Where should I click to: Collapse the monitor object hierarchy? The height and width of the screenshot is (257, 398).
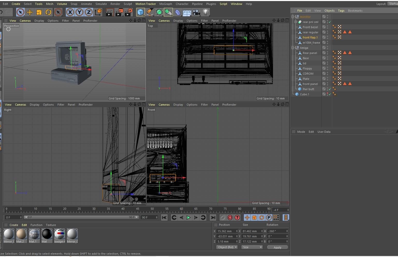tap(293, 17)
